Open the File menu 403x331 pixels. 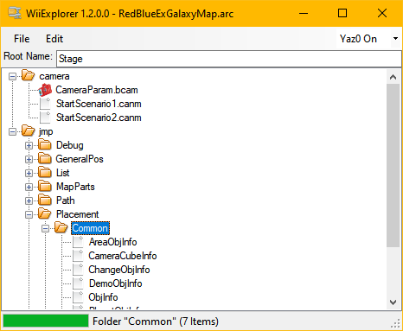[x=22, y=39]
